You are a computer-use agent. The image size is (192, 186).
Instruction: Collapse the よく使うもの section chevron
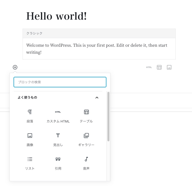pyautogui.click(x=97, y=98)
